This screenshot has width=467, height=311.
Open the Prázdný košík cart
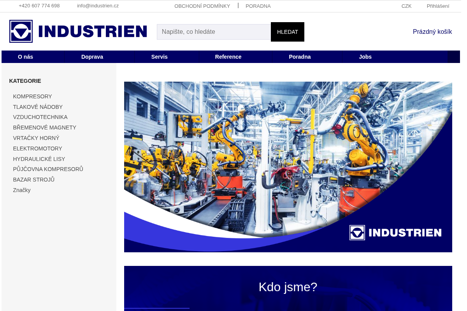click(x=432, y=32)
